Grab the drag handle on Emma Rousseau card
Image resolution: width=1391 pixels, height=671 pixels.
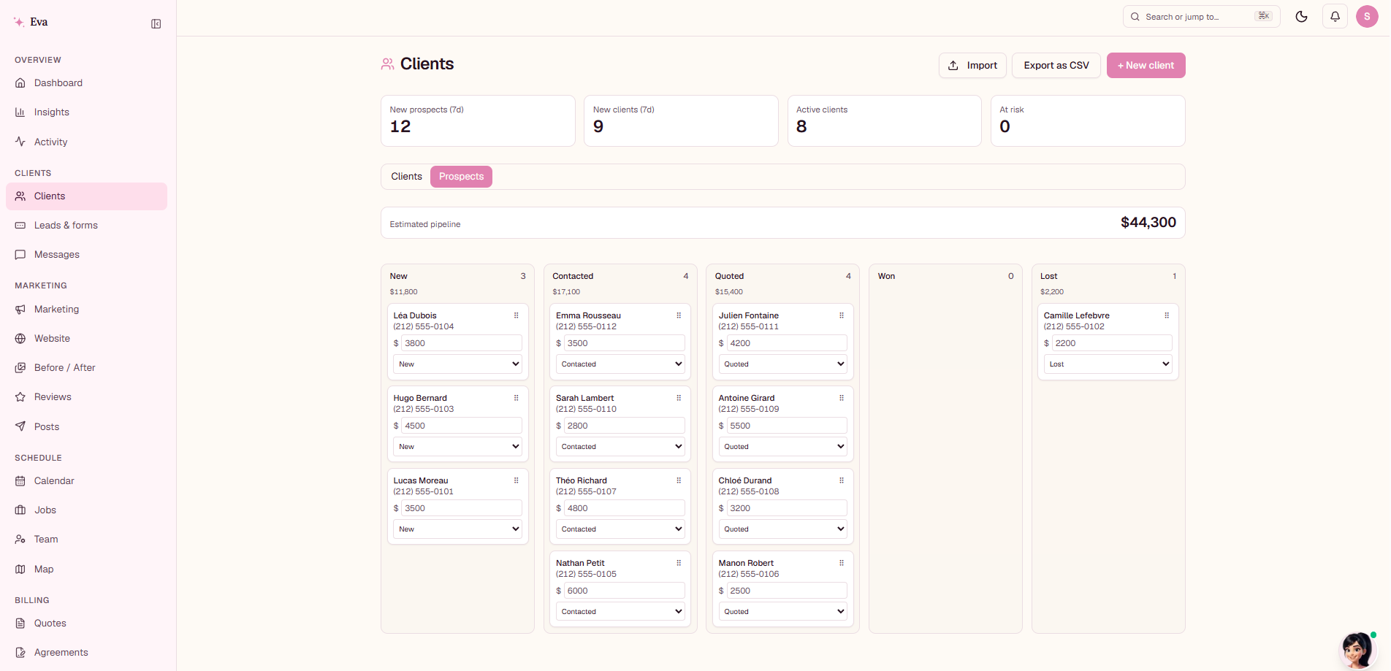click(679, 315)
